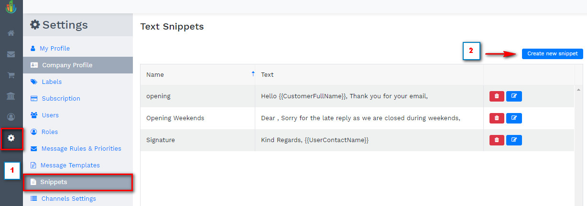Open the settings gear icon in sidebar
This screenshot has height=206, width=587.
[x=11, y=138]
